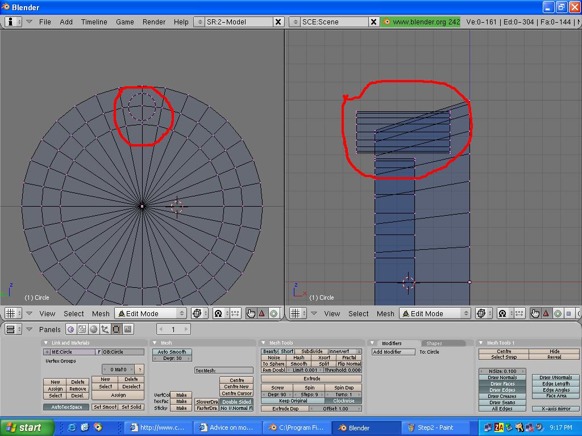Open SR:2-Model screen selector arrows
This screenshot has height=436, width=582.
tap(199, 22)
